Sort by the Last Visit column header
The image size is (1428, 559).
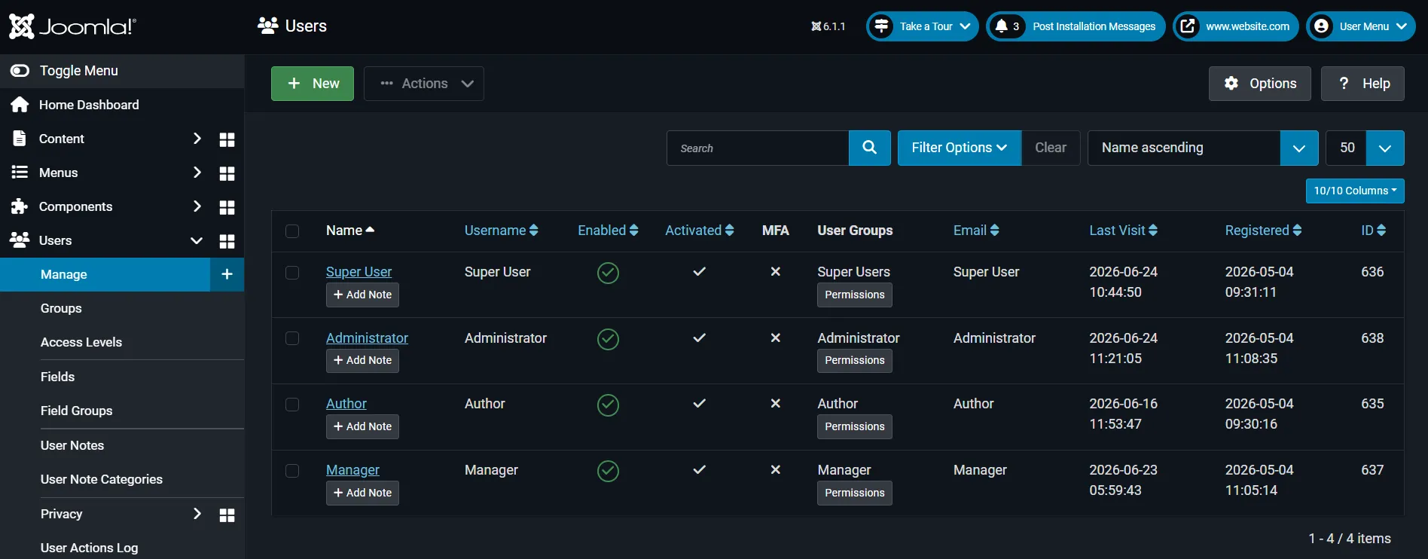tap(1123, 231)
